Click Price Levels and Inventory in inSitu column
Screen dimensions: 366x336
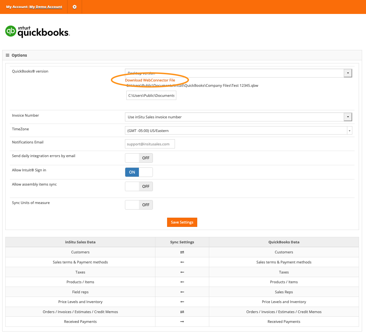pyautogui.click(x=80, y=302)
